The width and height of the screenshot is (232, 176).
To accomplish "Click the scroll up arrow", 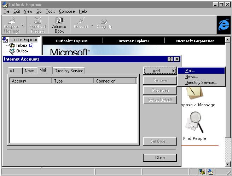I will 227,40.
